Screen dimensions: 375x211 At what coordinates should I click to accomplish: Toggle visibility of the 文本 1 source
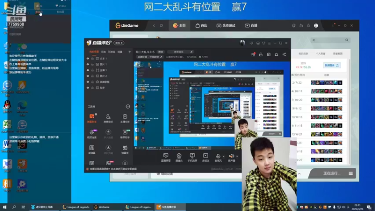88,58
